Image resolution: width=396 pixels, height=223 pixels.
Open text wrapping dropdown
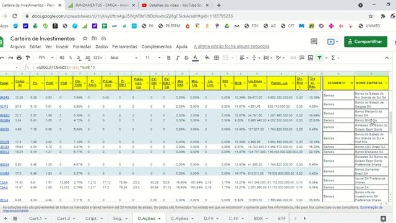click(268, 58)
